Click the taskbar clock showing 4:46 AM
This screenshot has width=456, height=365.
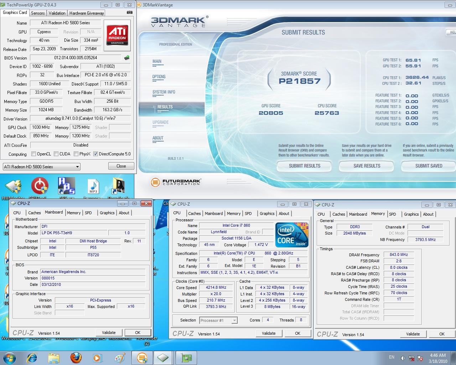pos(438,355)
